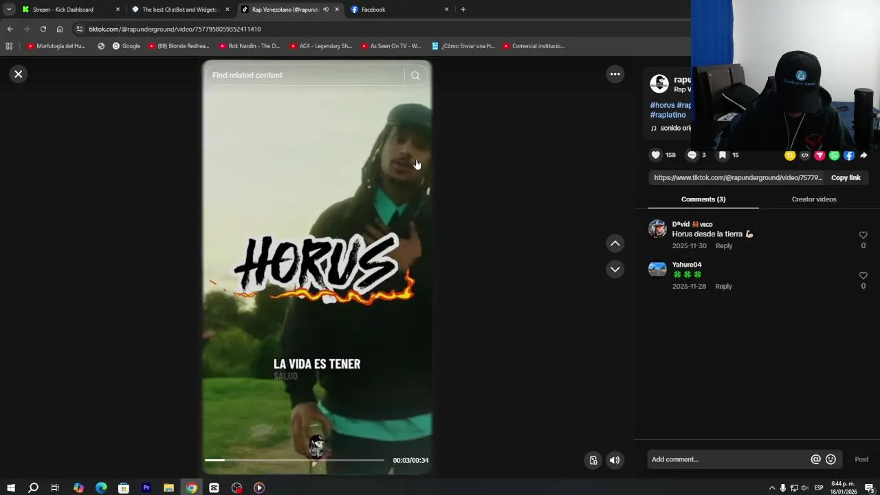Open Dªvid's profile avatar
Image resolution: width=880 pixels, height=495 pixels.
coord(657,229)
